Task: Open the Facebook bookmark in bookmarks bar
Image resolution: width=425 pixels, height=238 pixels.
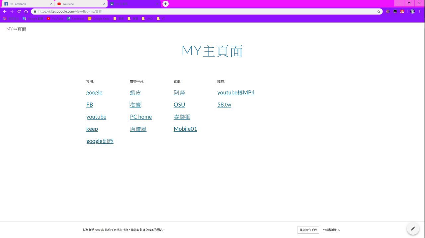Action: pyautogui.click(x=76, y=19)
